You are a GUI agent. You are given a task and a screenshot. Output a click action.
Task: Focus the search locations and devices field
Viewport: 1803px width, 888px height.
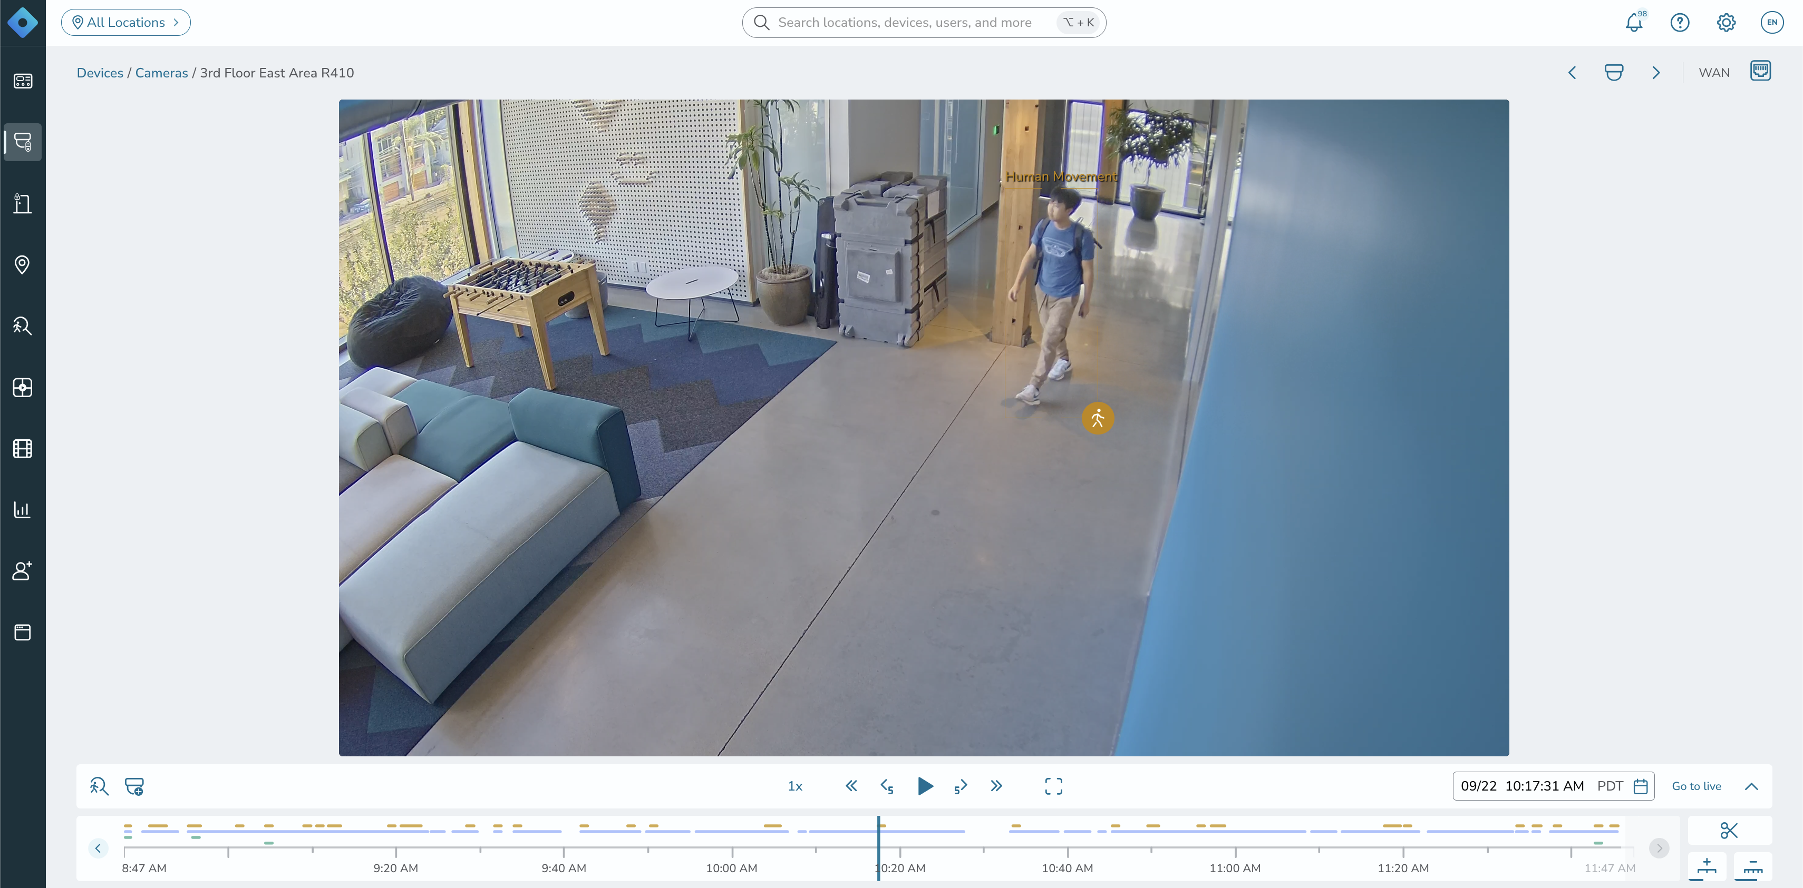pyautogui.click(x=924, y=22)
